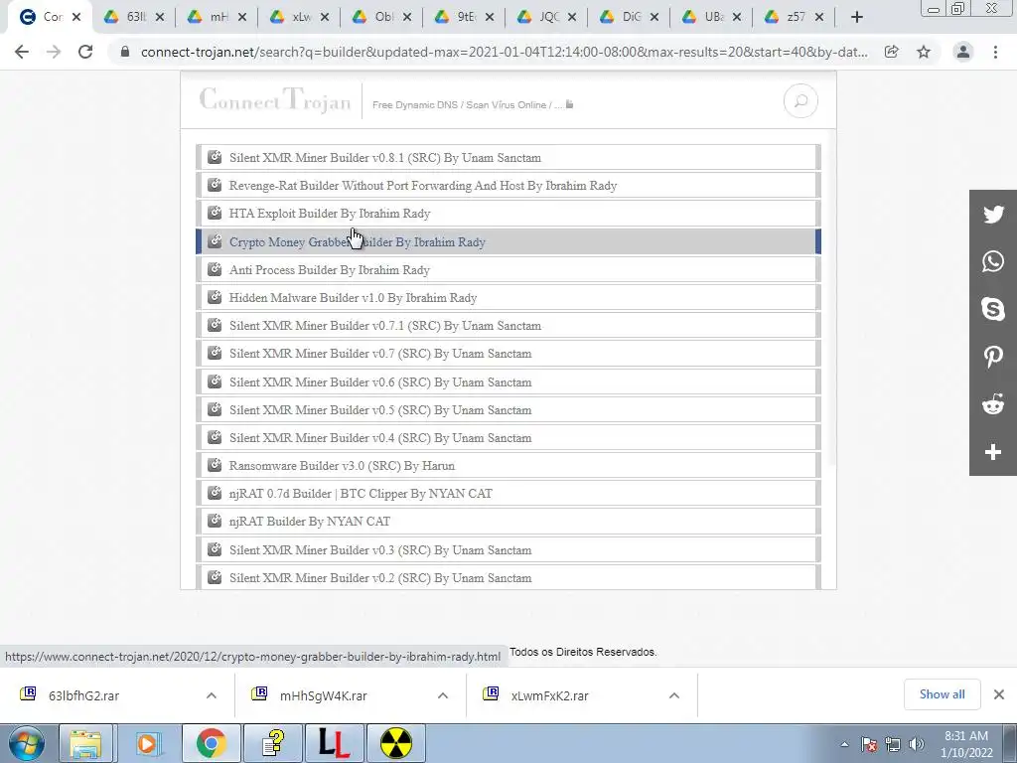Click the ConnectTrojan site logo
Viewport: 1017px width, 763px height.
pos(275,100)
